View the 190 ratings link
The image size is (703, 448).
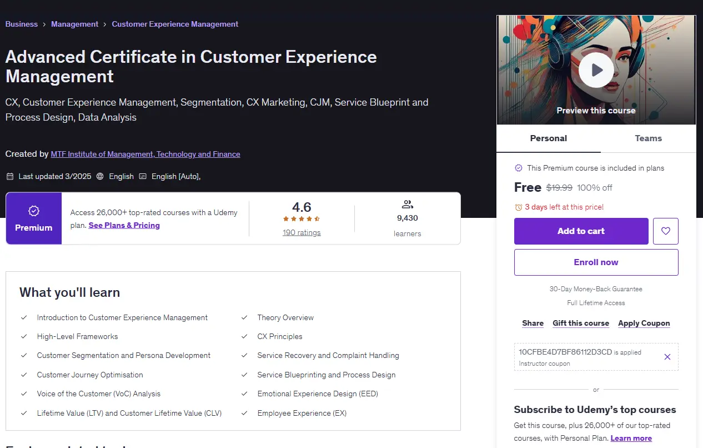click(302, 232)
